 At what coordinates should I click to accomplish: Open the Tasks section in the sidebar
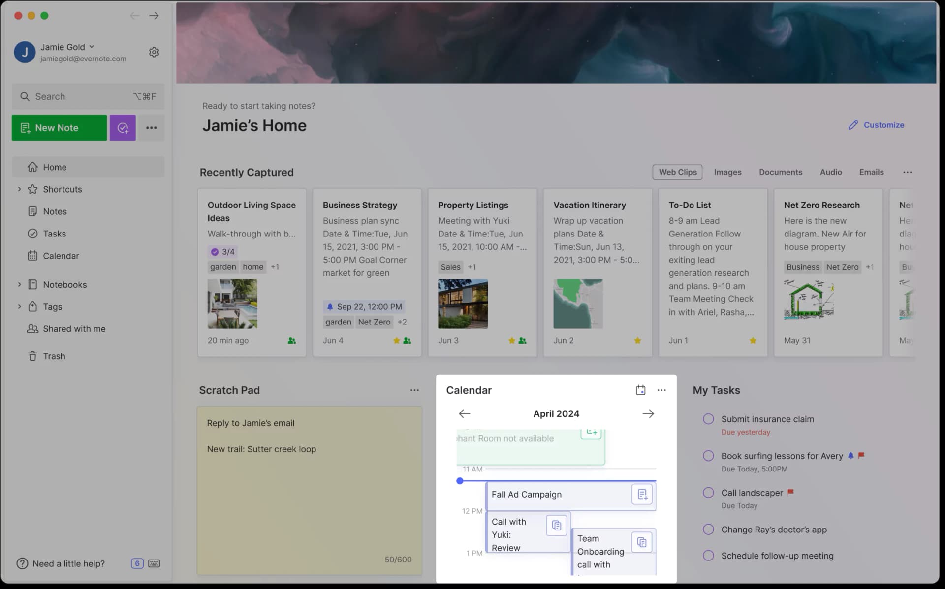point(54,234)
